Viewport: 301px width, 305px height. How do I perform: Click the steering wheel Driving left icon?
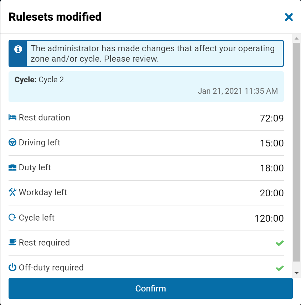coord(12,143)
